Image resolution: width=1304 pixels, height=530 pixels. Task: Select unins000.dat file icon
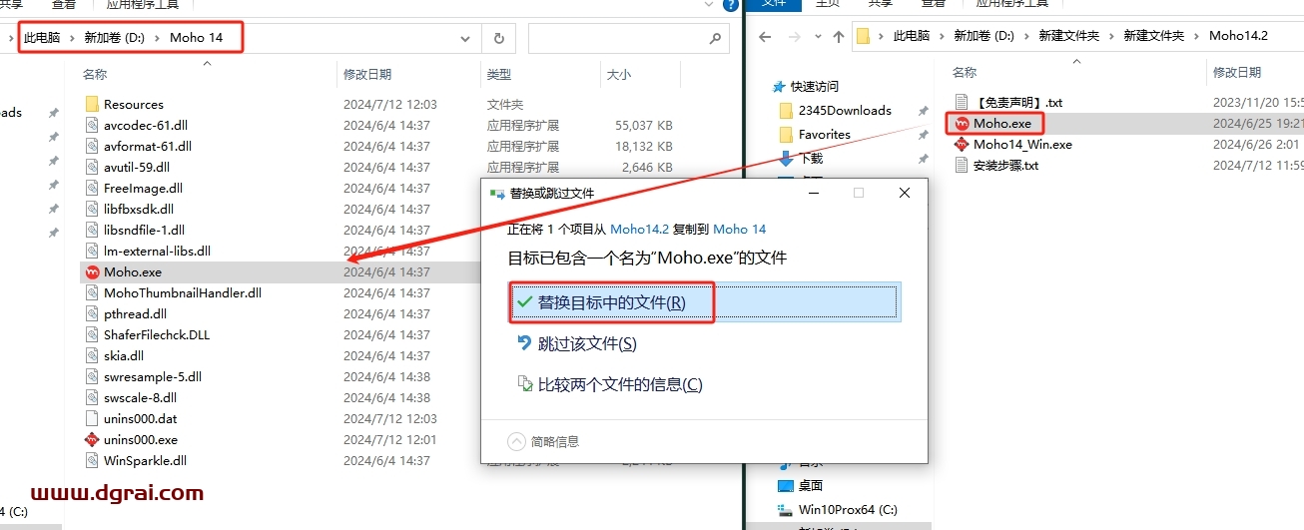92,418
